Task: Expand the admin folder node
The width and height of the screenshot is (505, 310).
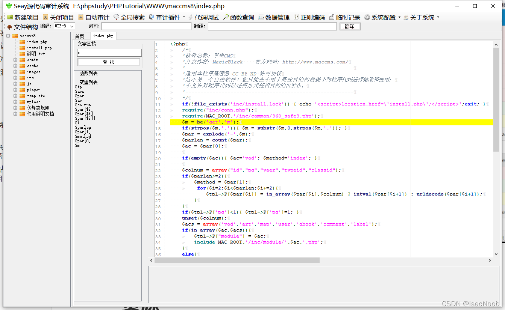Action: (x=15, y=60)
